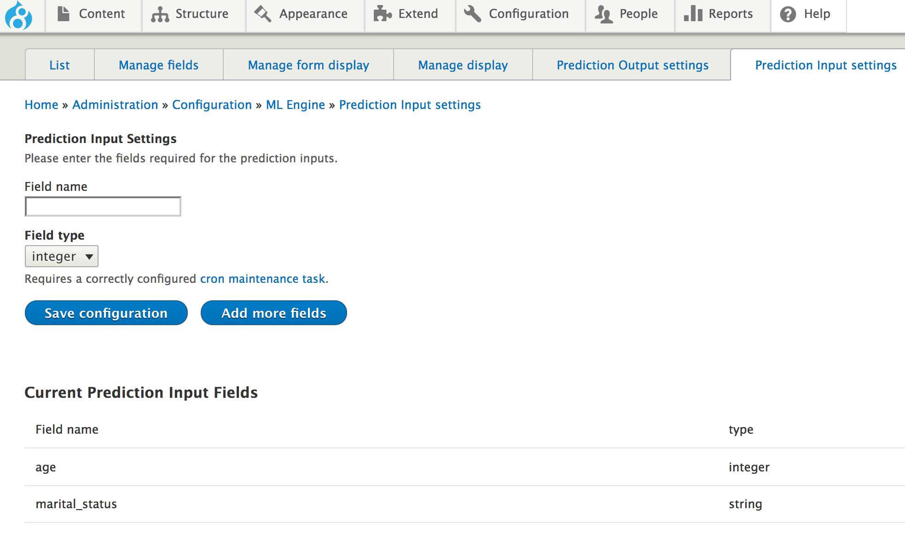The height and width of the screenshot is (539, 905).
Task: Switch to Prediction Output settings tab
Action: pos(632,65)
